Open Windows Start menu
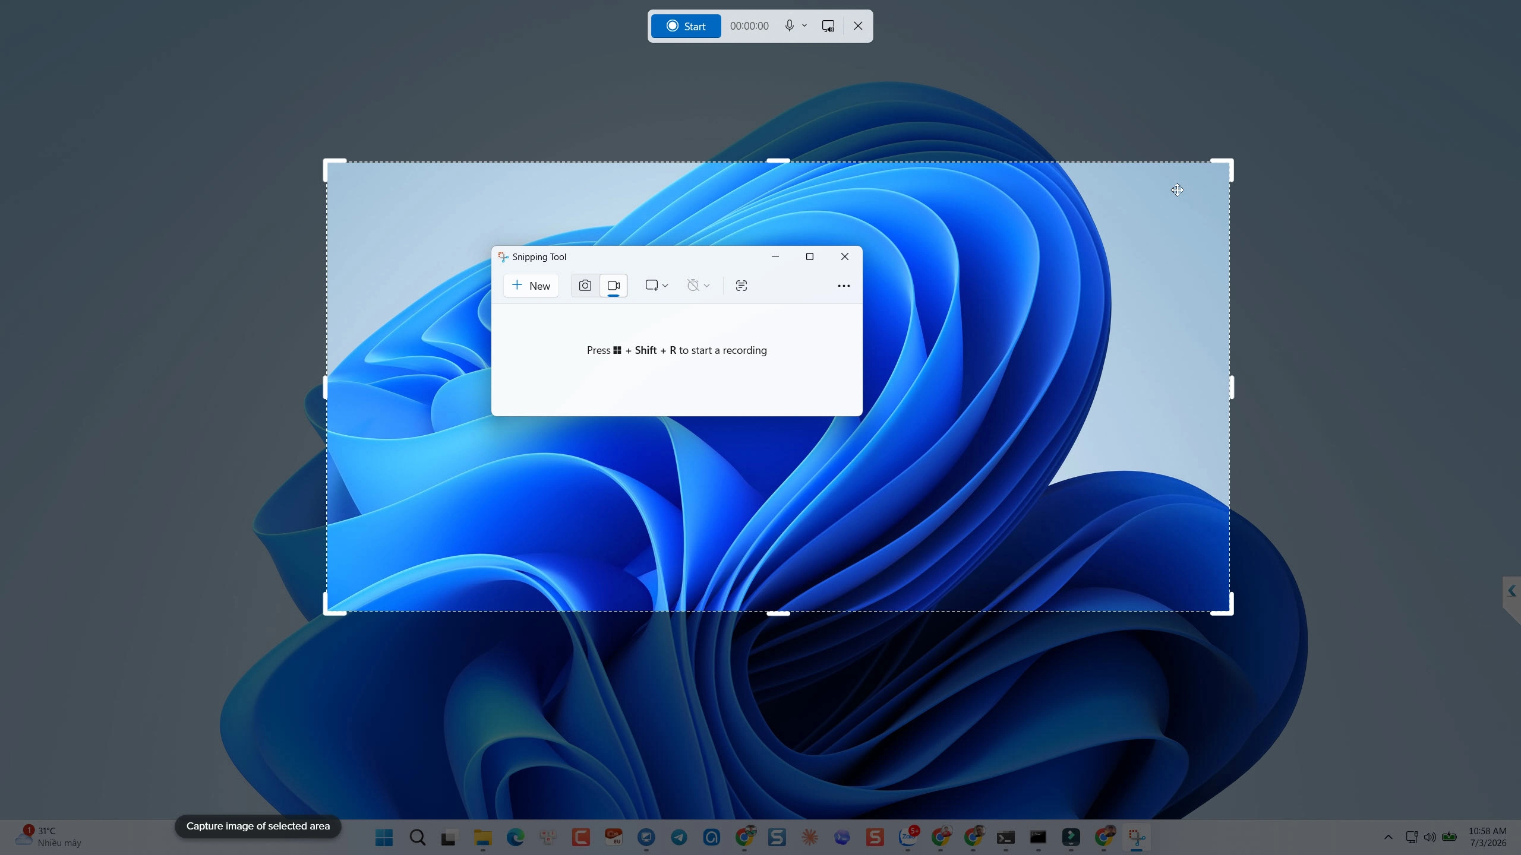 pos(384,838)
